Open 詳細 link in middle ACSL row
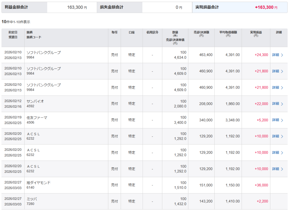 [275, 153]
